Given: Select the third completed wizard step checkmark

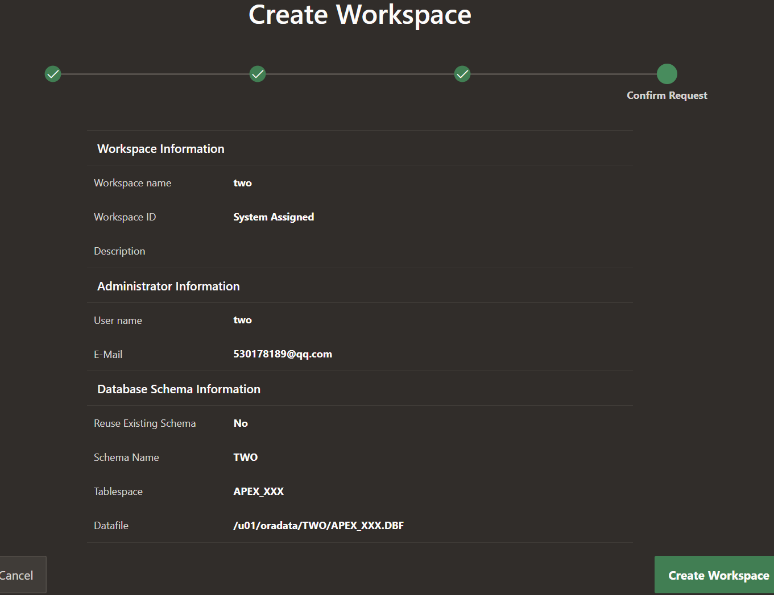Looking at the screenshot, I should point(462,74).
